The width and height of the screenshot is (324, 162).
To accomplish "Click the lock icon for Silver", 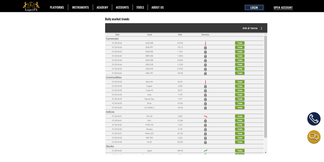I will tap(205, 103).
